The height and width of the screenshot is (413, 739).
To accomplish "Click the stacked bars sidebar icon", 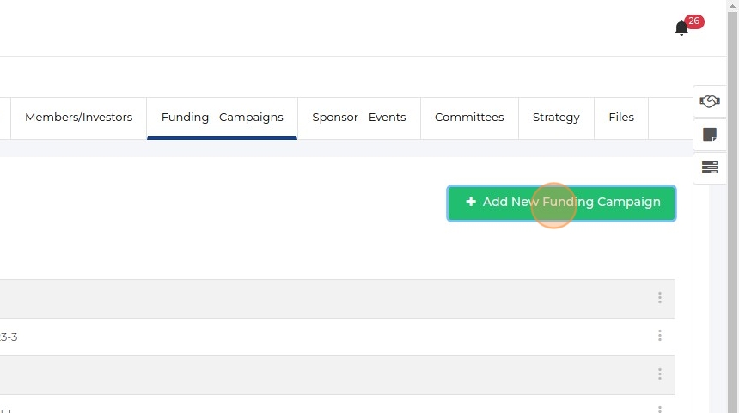I will coord(710,167).
